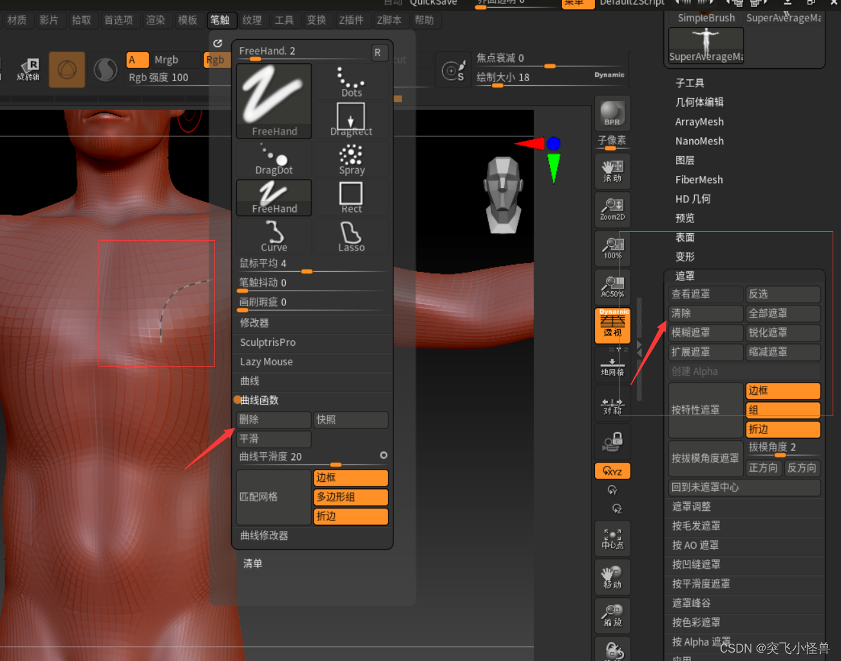Click the large FreeHand stroke preview
Viewport: 841px width, 661px height.
274,101
